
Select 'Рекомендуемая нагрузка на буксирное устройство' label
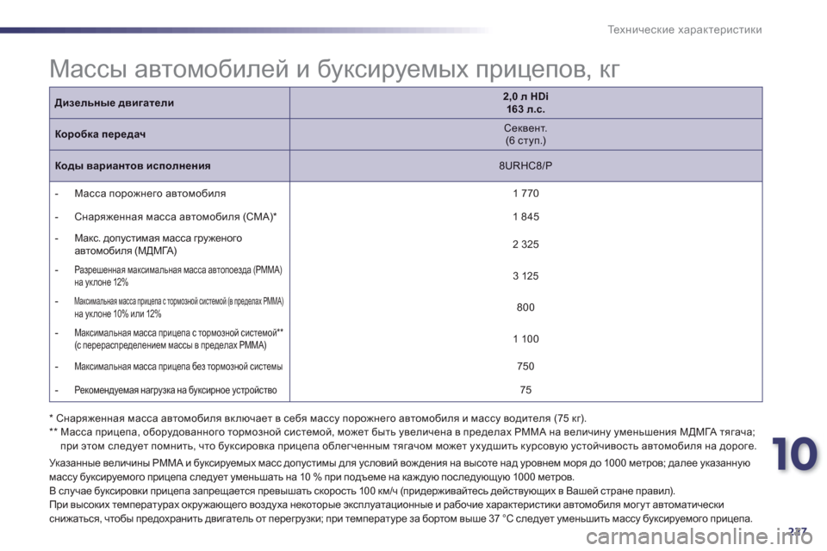pyautogui.click(x=176, y=390)
